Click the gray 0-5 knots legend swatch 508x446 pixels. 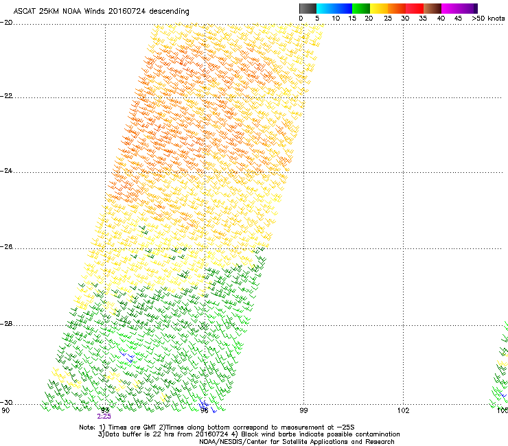coord(308,8)
